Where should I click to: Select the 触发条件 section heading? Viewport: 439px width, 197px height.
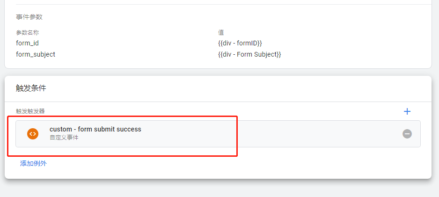click(31, 88)
